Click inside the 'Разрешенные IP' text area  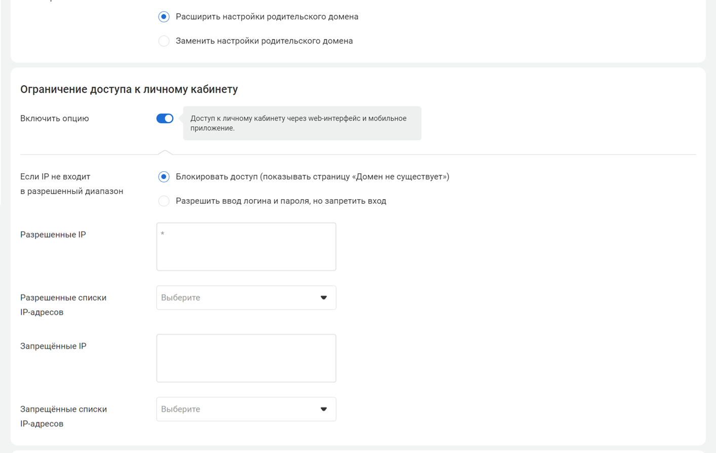pyautogui.click(x=246, y=247)
